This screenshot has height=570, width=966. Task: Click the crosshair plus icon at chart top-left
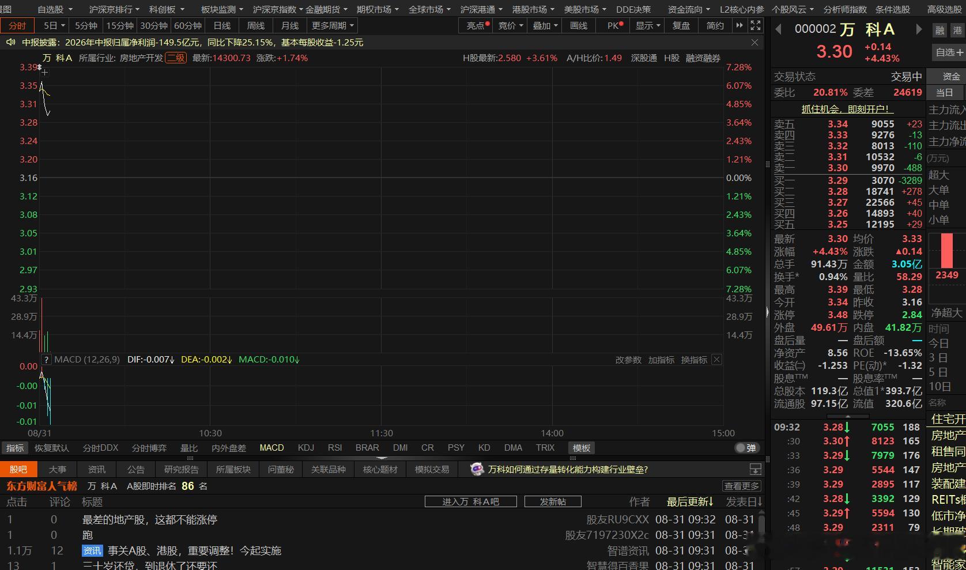[x=44, y=72]
